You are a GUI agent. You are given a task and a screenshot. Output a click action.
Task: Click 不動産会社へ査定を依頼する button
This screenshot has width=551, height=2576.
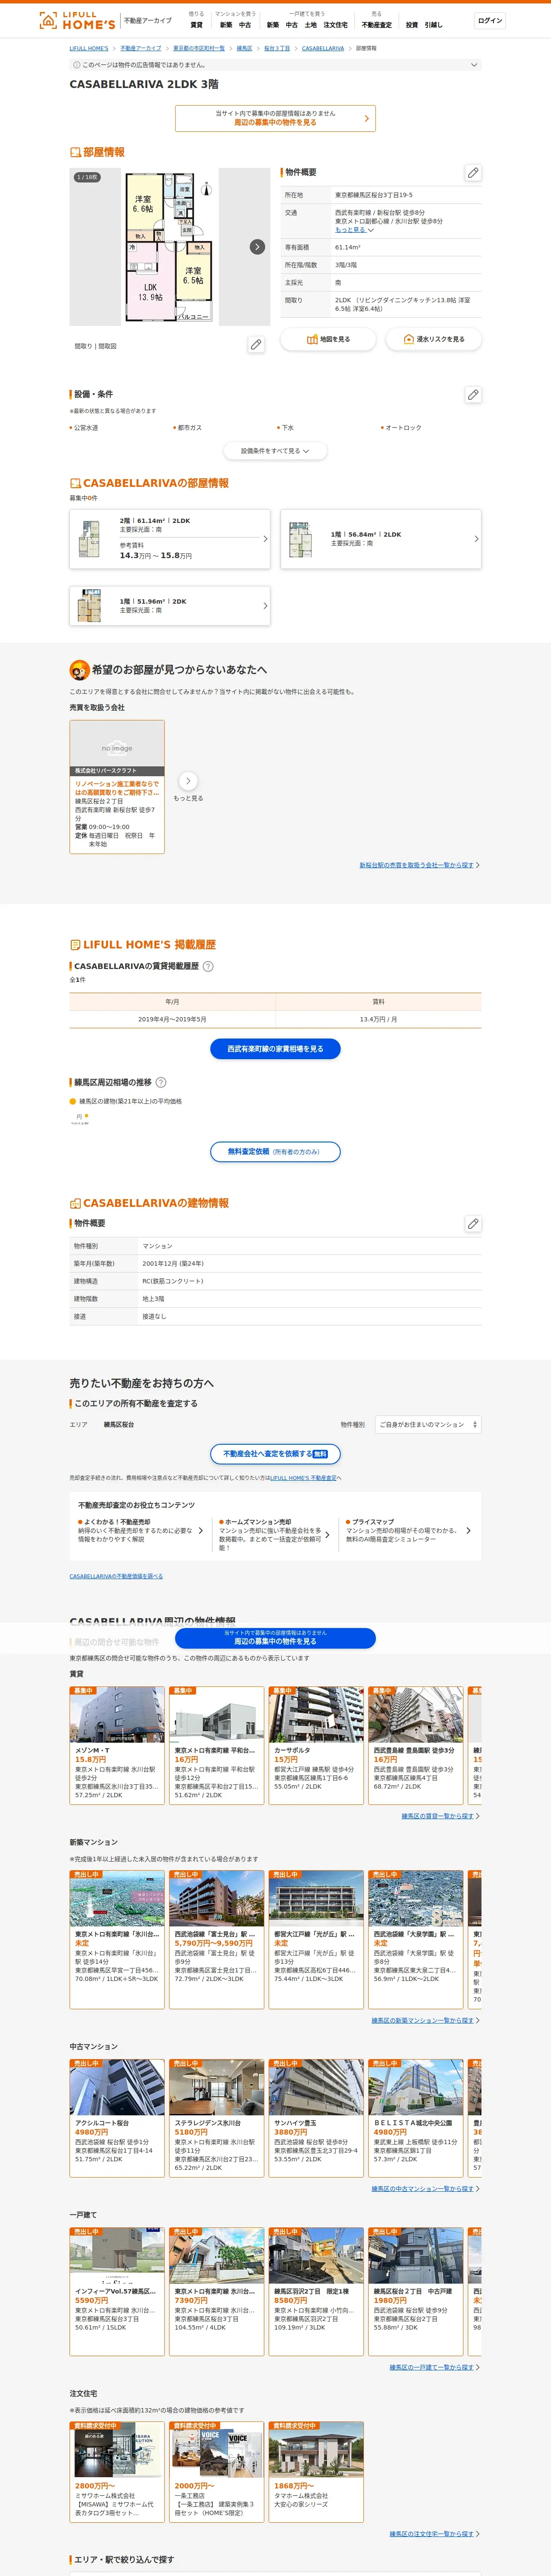click(275, 1454)
